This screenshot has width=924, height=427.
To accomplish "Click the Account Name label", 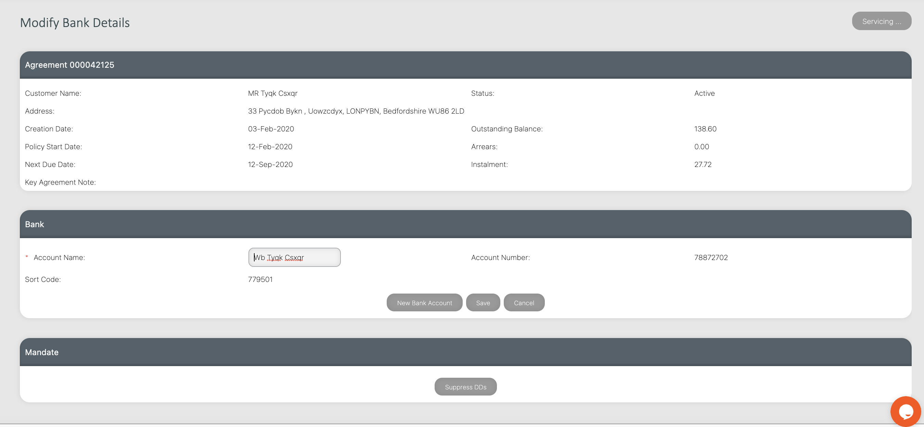I will (59, 257).
